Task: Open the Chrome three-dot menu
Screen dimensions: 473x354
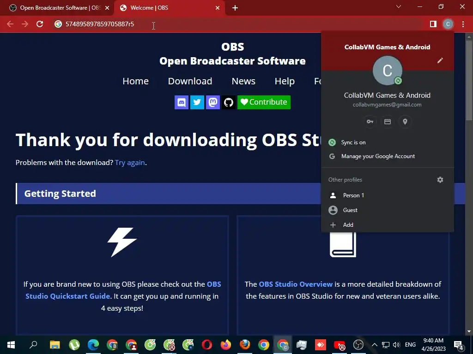Action: [463, 24]
